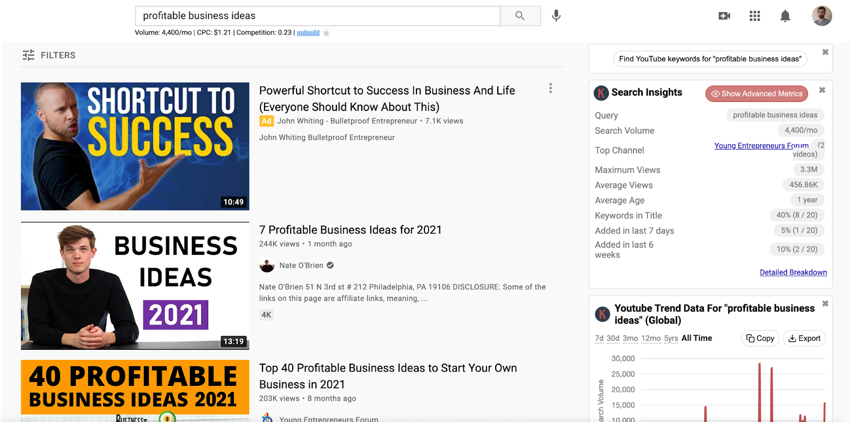The height and width of the screenshot is (422, 850).
Task: Open the 7 Profitable Business Ideas for 2021 title
Action: pyautogui.click(x=351, y=230)
